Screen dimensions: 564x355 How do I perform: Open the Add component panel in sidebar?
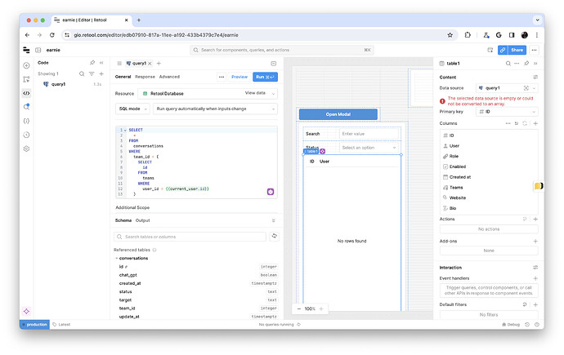(26, 65)
